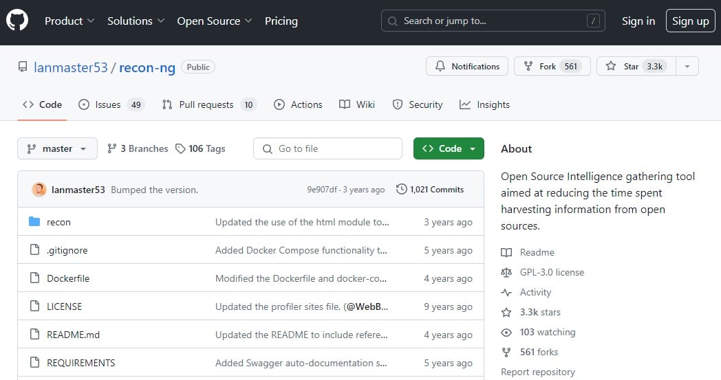Click the Dockerfile file icon
Image resolution: width=721 pixels, height=380 pixels.
click(x=34, y=278)
